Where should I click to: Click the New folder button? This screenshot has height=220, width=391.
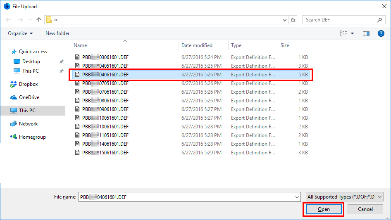[x=57, y=33]
